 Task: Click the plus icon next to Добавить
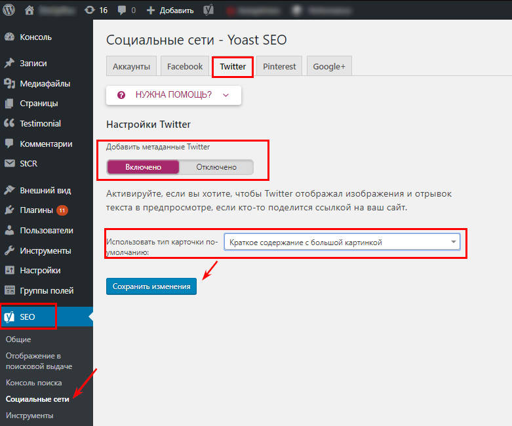tap(151, 10)
